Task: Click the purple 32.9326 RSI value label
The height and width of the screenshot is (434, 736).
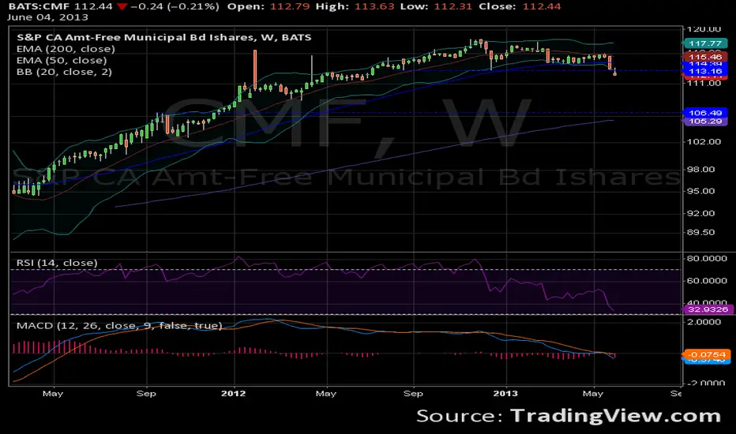Action: click(x=708, y=309)
